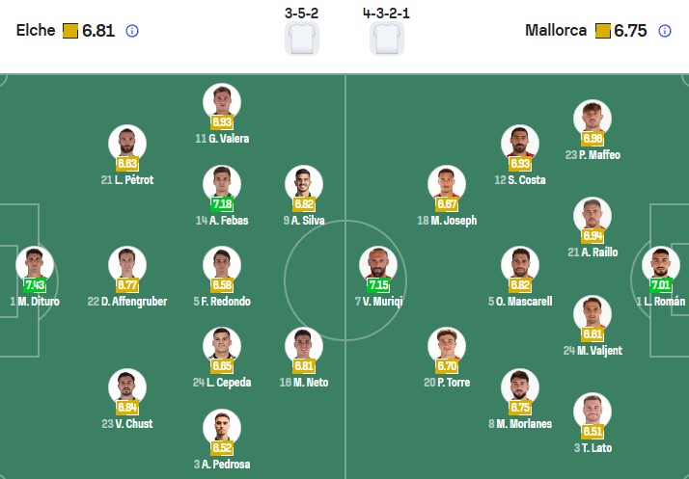
Task: Click S. Costa's player avatar
Action: point(519,142)
